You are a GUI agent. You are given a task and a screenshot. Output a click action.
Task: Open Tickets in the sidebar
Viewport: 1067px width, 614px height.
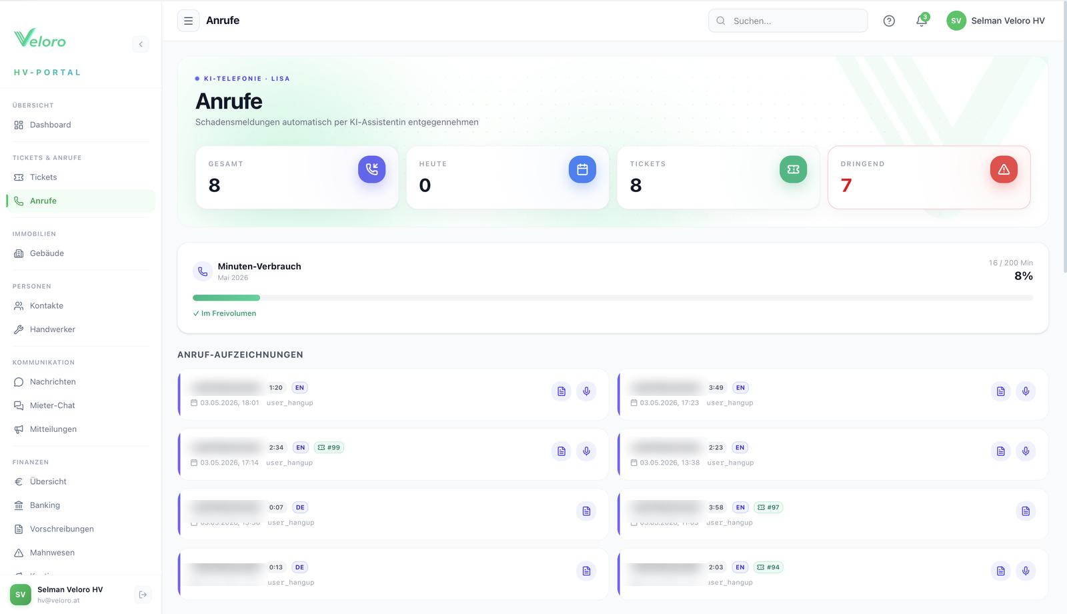[80, 177]
